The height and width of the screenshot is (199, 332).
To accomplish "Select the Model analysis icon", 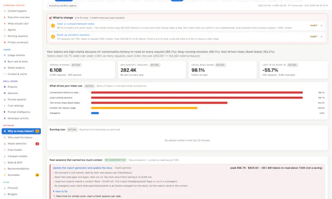I will click(x=5, y=68).
